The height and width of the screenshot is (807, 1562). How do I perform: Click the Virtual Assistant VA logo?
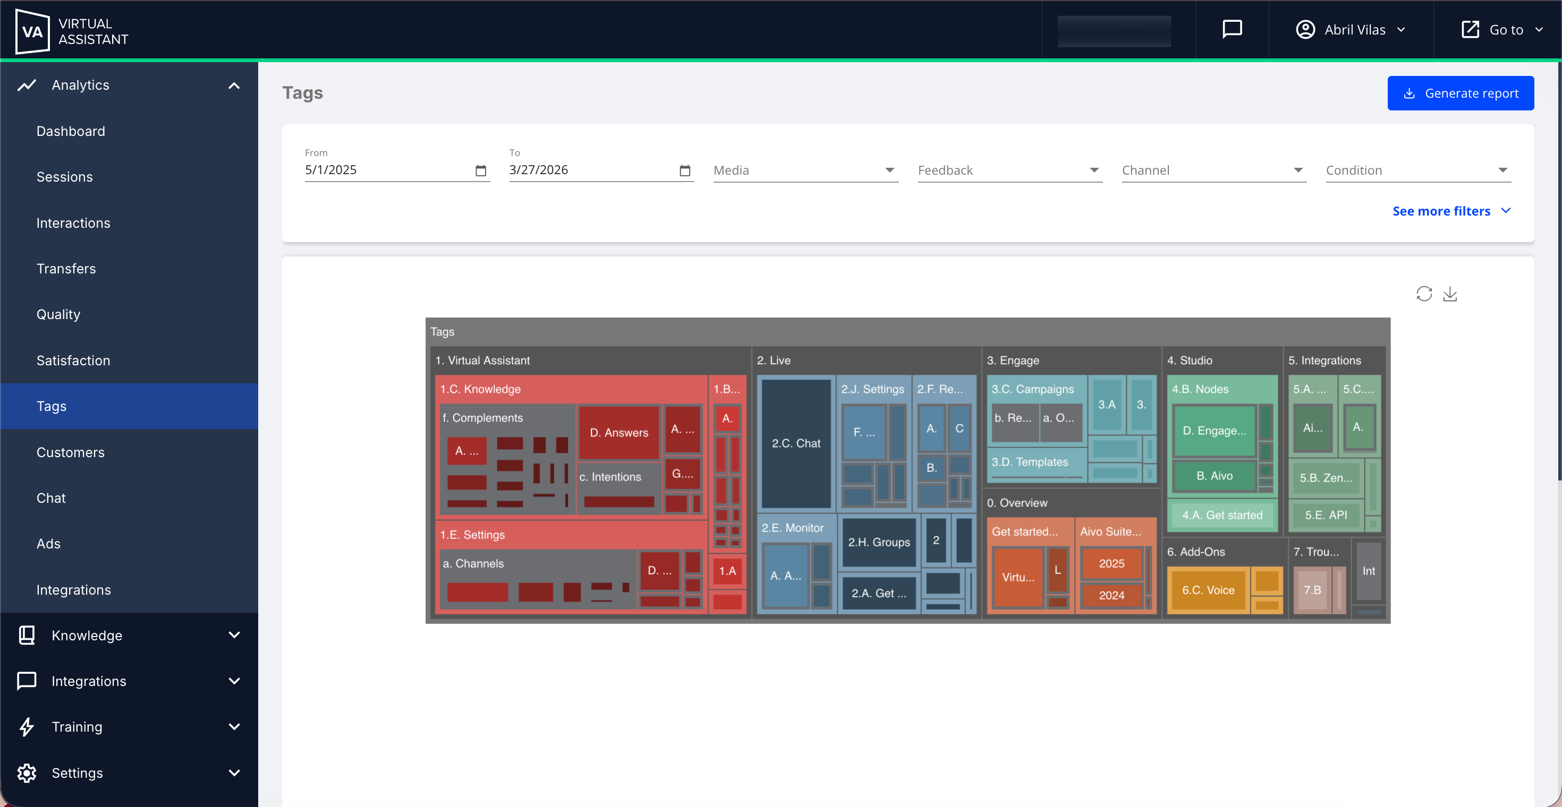(x=33, y=30)
